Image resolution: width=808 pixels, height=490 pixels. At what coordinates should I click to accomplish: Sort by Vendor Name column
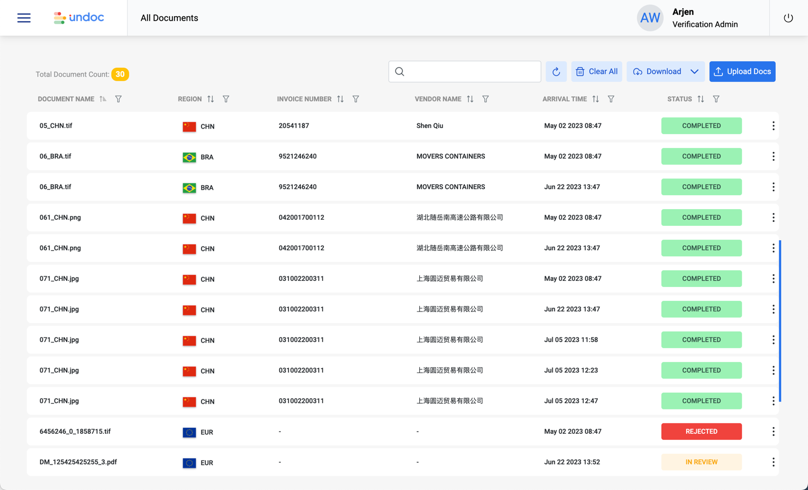click(470, 99)
